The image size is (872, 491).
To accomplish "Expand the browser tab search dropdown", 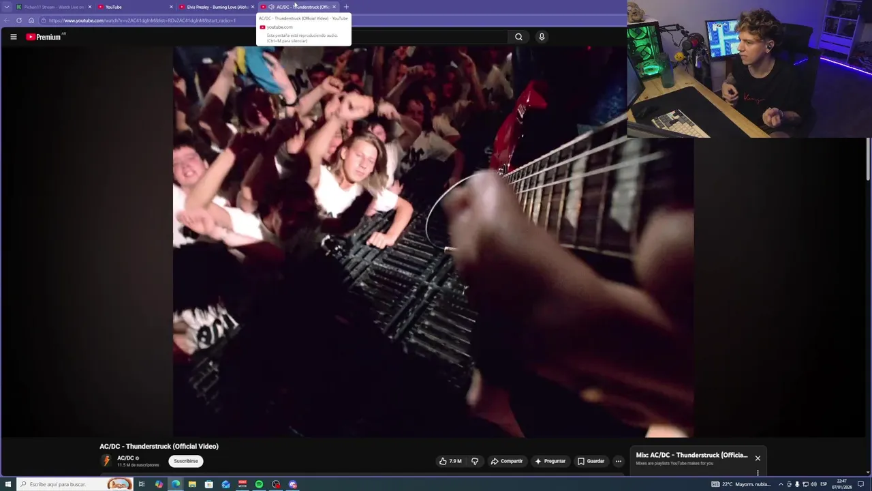I will (7, 7).
